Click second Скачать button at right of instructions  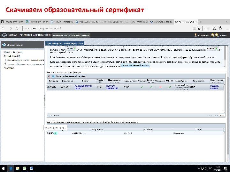click(x=212, y=48)
